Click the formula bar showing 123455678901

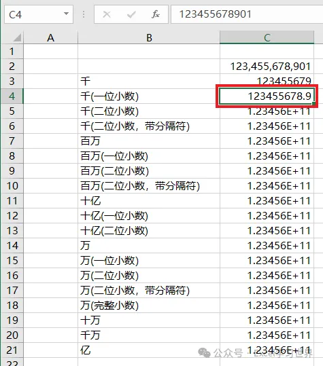pos(247,14)
